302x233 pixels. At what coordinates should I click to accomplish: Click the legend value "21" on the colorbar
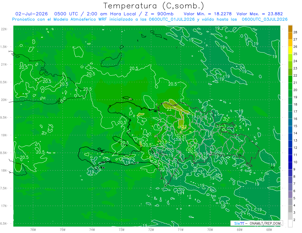click(295, 83)
